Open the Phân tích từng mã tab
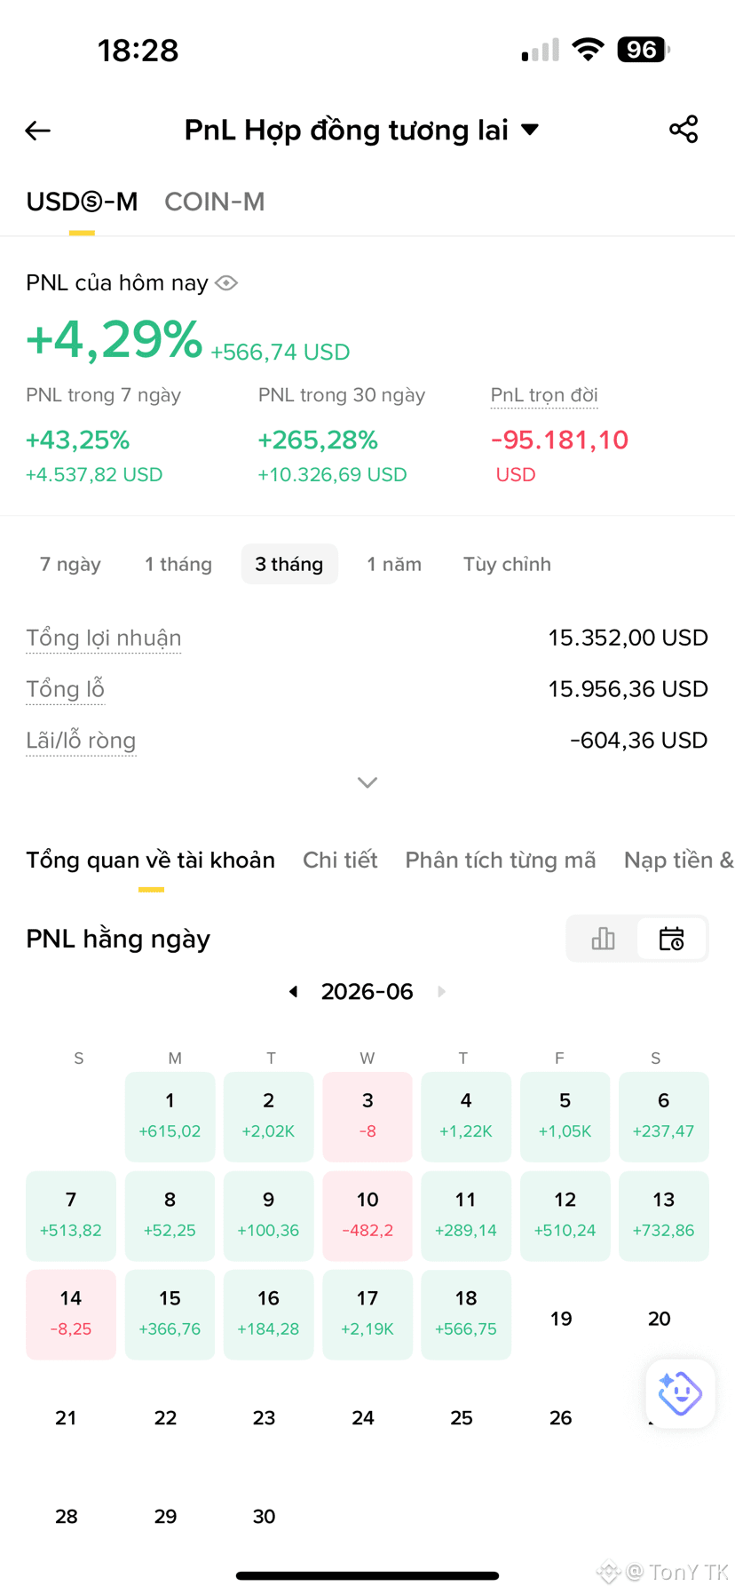 (501, 860)
